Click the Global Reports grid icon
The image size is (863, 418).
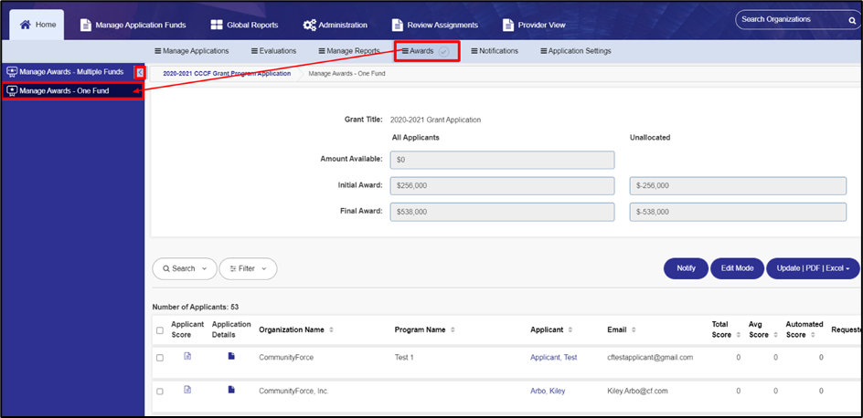click(217, 26)
